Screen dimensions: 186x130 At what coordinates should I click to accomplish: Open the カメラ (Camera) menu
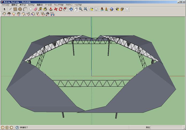31,5
